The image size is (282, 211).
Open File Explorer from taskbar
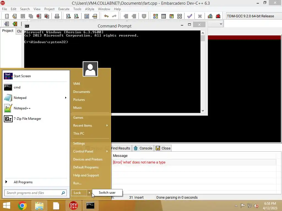pyautogui.click(x=39, y=206)
